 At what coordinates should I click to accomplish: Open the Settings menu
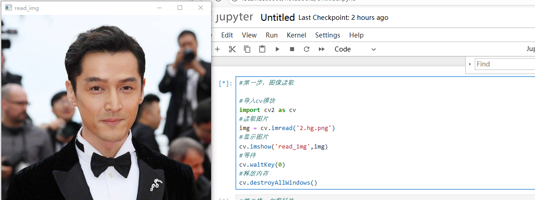pos(328,35)
